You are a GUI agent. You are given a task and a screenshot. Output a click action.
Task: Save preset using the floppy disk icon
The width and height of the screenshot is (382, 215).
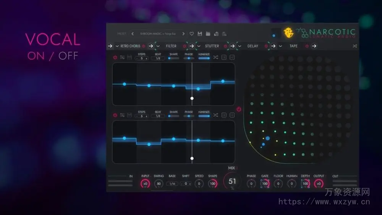tap(200, 34)
